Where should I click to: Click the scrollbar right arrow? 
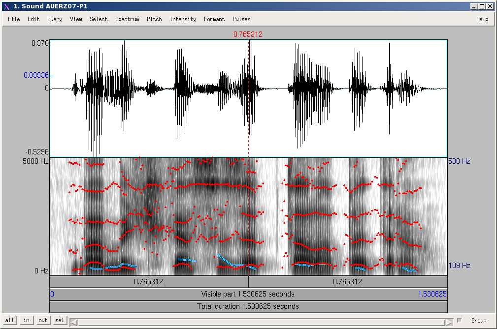[449, 322]
